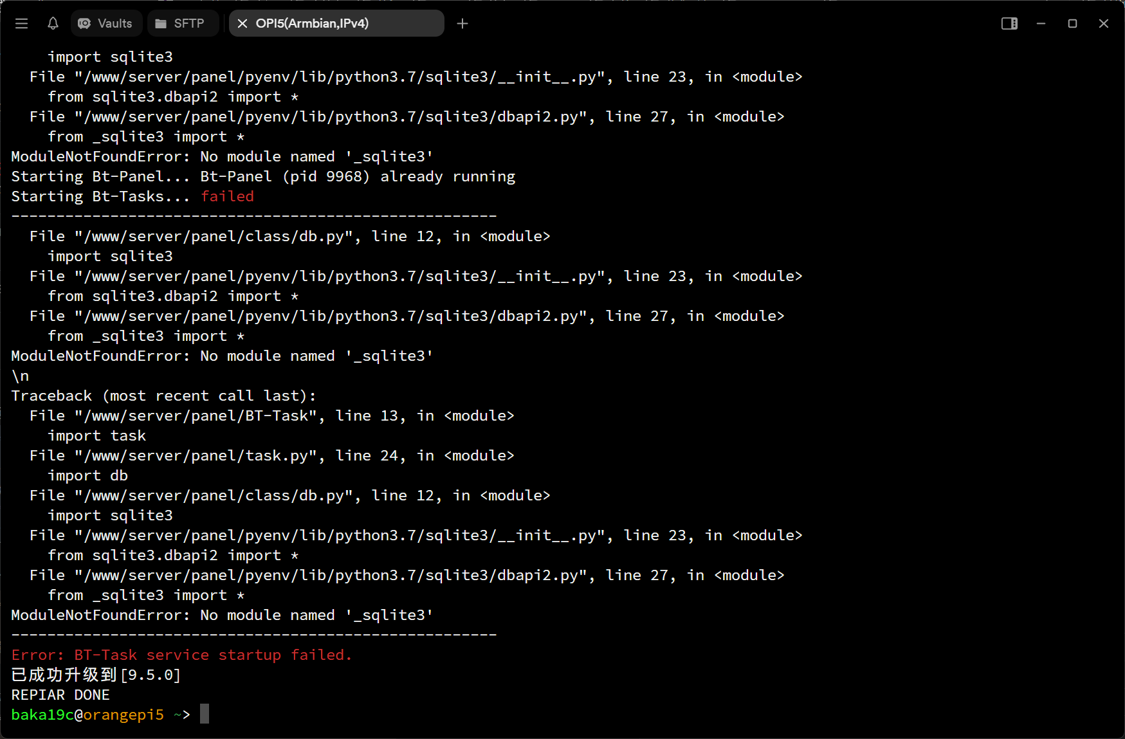Click the upgraded-to [9.5.0] message line
Screen dimensions: 1125x739
(96, 675)
